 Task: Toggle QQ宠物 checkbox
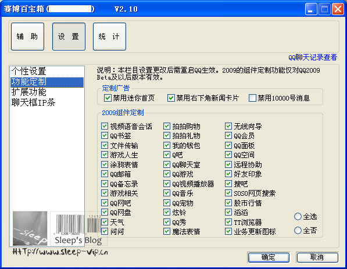pyautogui.click(x=167, y=203)
